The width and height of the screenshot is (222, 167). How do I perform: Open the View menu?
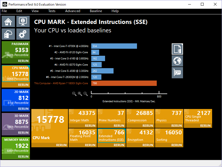point(35,11)
